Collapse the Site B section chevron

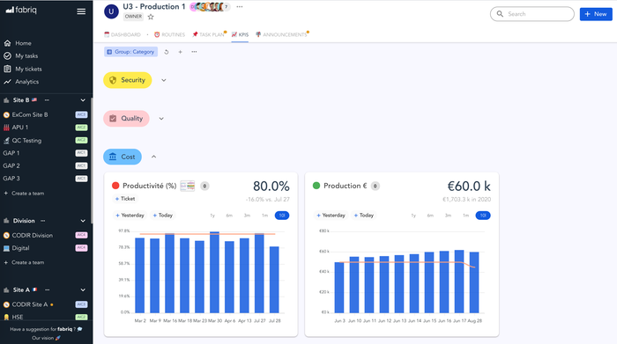point(83,100)
